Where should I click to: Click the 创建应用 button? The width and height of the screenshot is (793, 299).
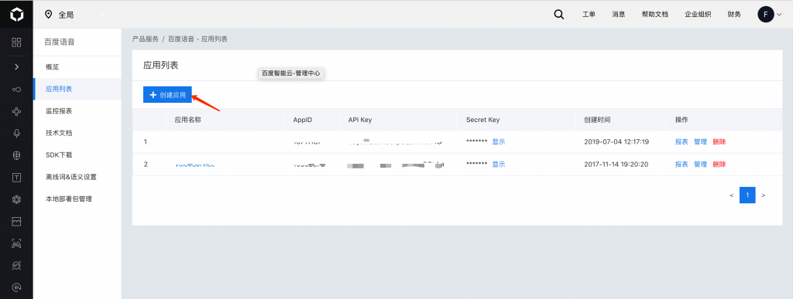(167, 95)
